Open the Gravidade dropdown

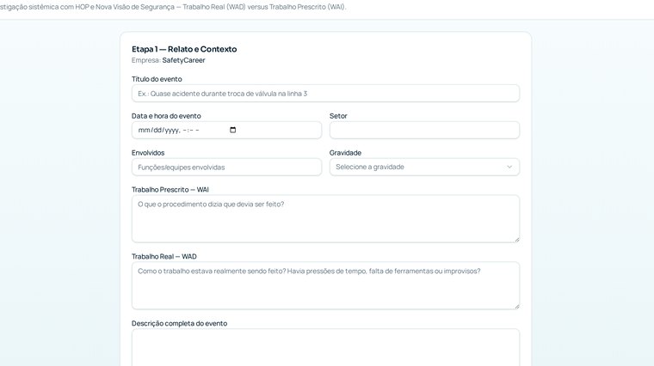[x=424, y=167]
